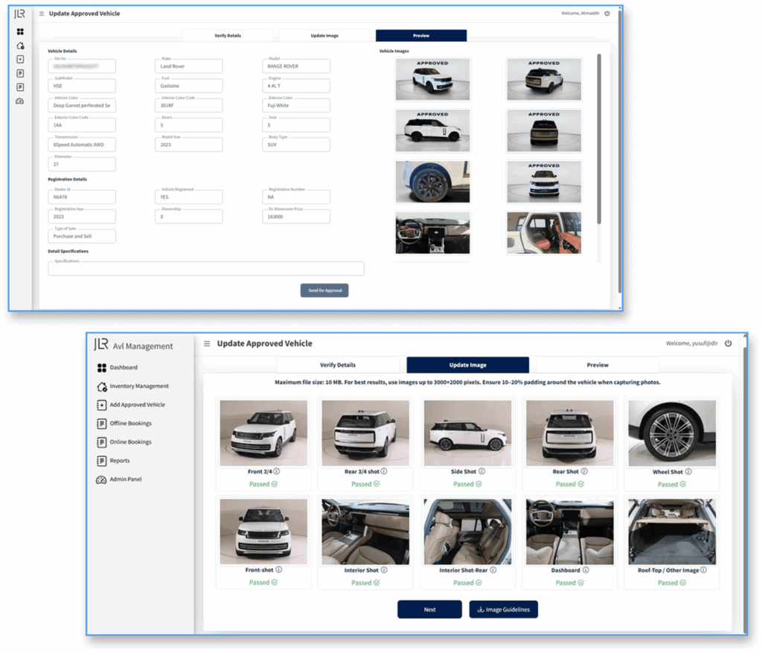Select the highlighted Update Image tab
Image resolution: width=762 pixels, height=653 pixels.
467,365
